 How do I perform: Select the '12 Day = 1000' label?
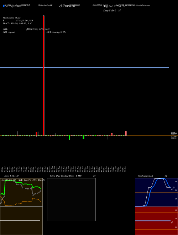coord(14,6)
